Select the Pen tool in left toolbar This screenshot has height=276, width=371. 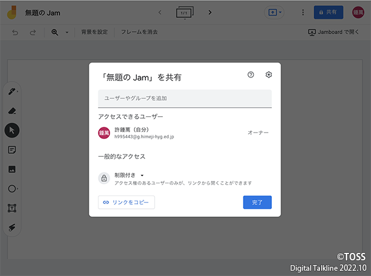(12, 91)
